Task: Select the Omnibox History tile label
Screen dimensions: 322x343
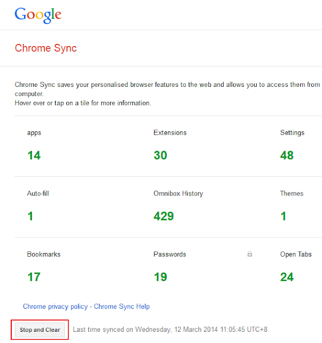Action: 178,193
